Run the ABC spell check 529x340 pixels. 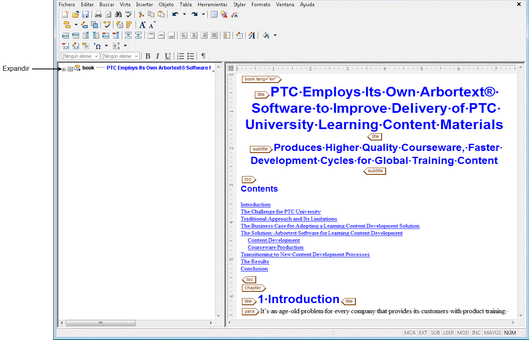tap(128, 14)
